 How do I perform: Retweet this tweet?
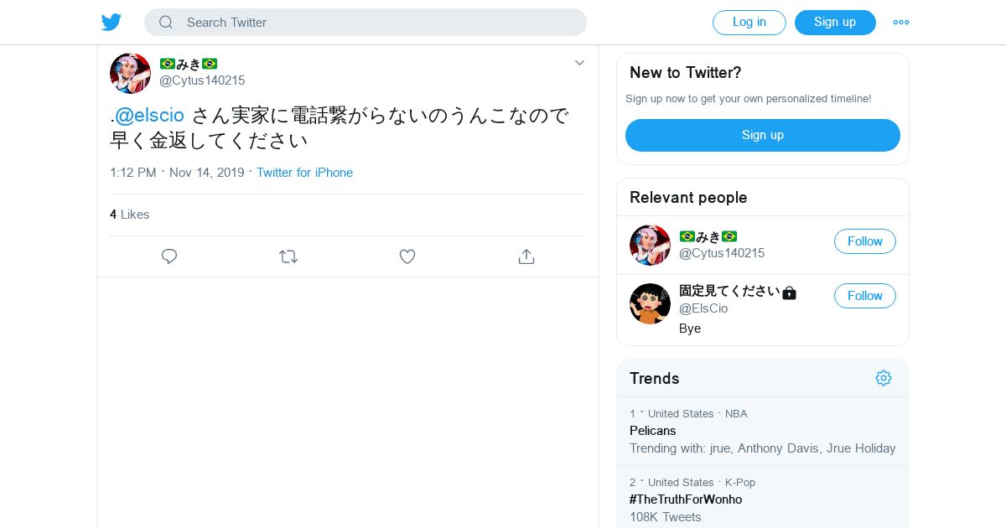[x=288, y=256]
